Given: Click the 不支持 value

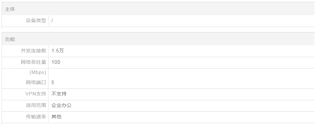Looking at the screenshot, I should tap(59, 94).
